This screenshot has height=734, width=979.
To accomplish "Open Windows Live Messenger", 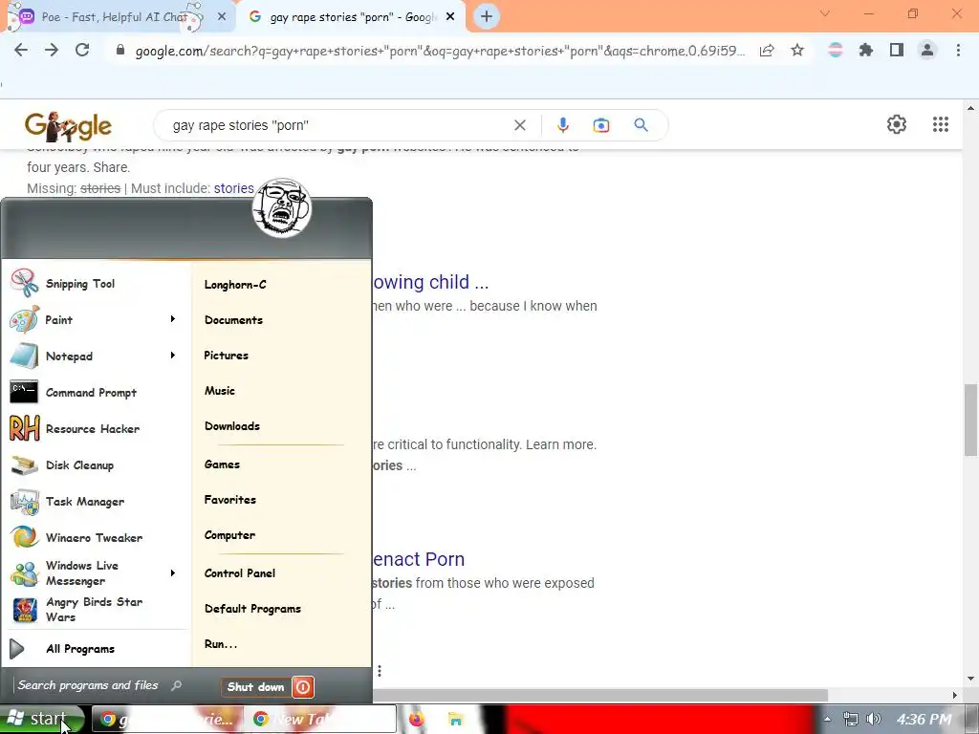I will [94, 573].
